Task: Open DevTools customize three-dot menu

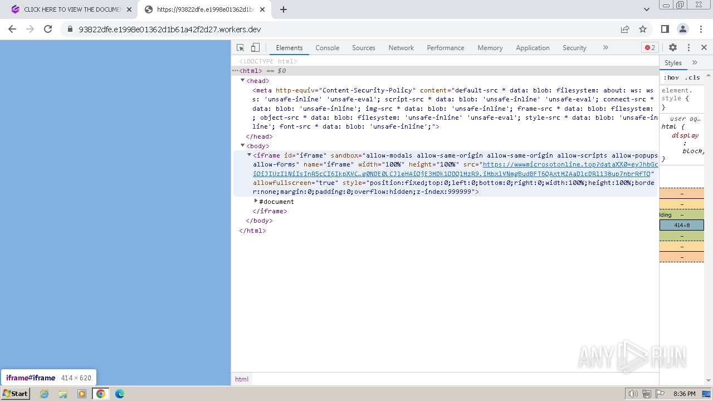Action: [x=688, y=48]
